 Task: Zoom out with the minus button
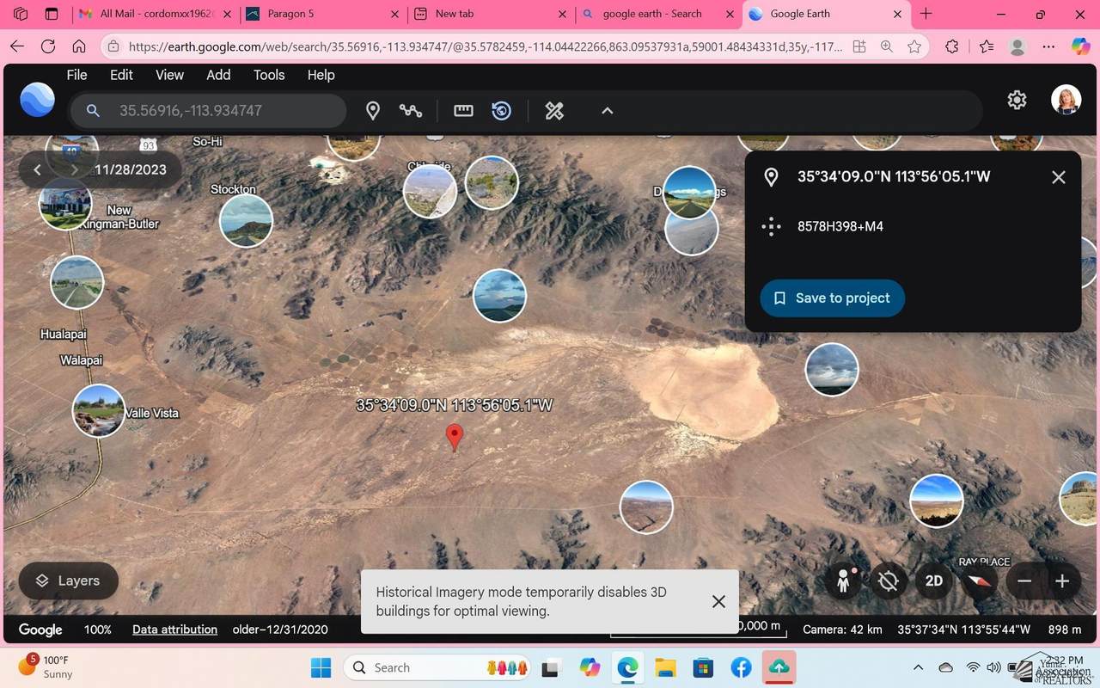click(x=1024, y=580)
